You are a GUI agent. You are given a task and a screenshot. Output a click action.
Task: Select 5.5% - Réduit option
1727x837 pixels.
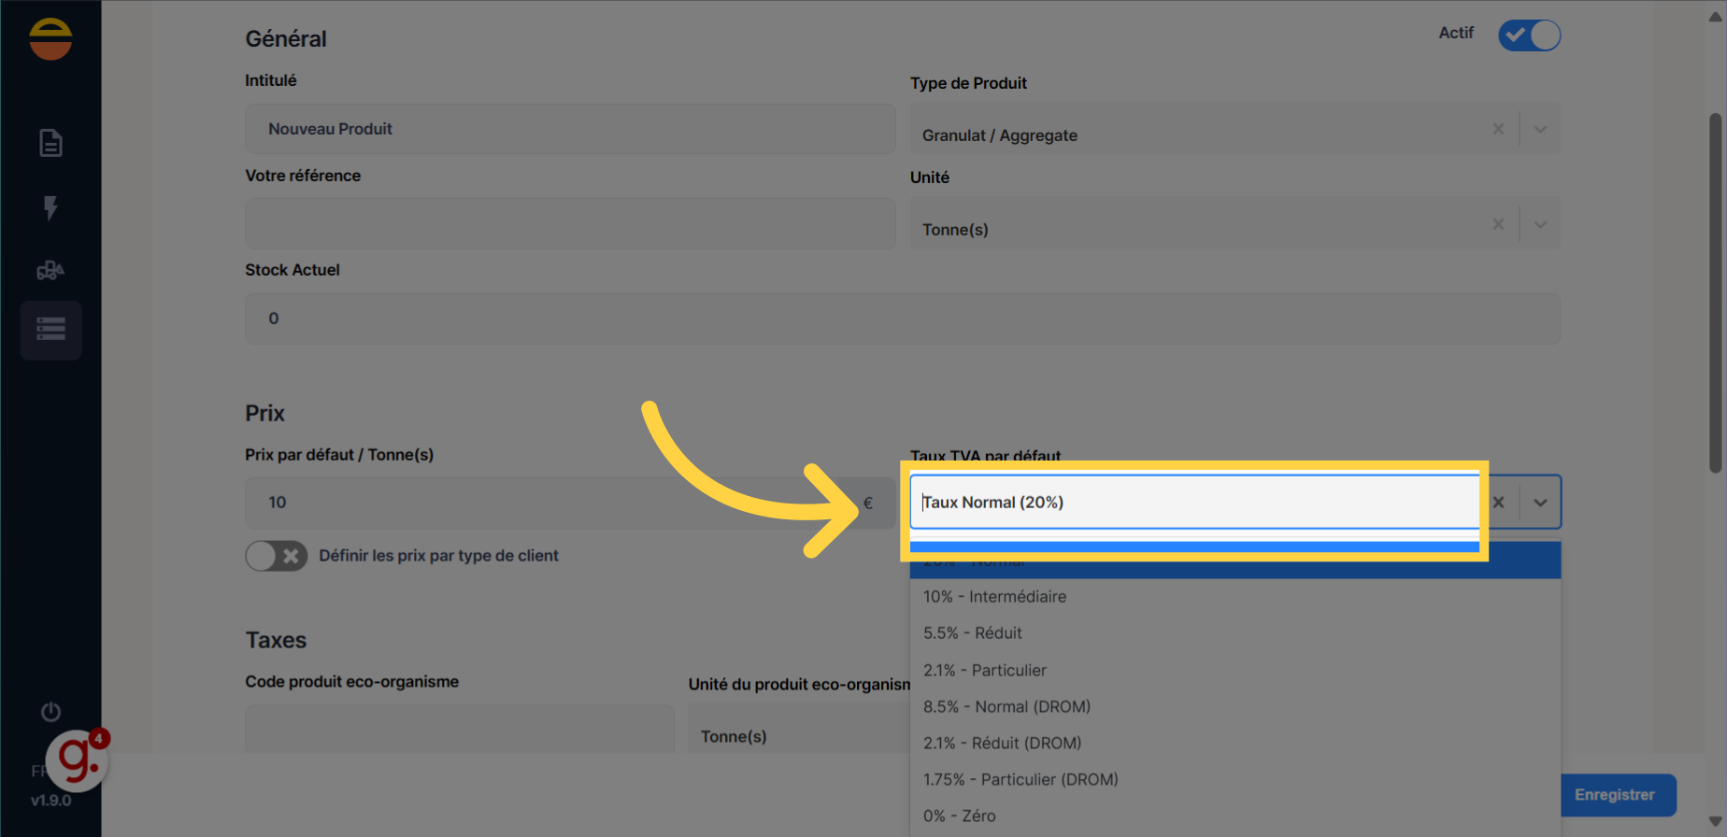click(x=1235, y=633)
